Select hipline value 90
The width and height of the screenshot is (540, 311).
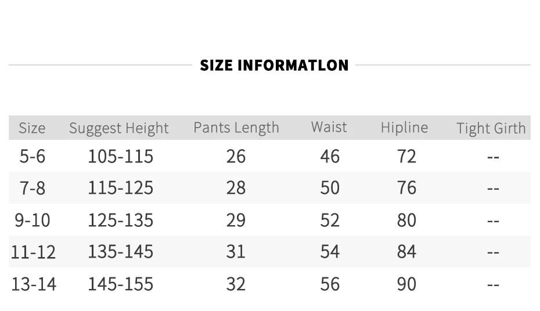[x=406, y=284]
